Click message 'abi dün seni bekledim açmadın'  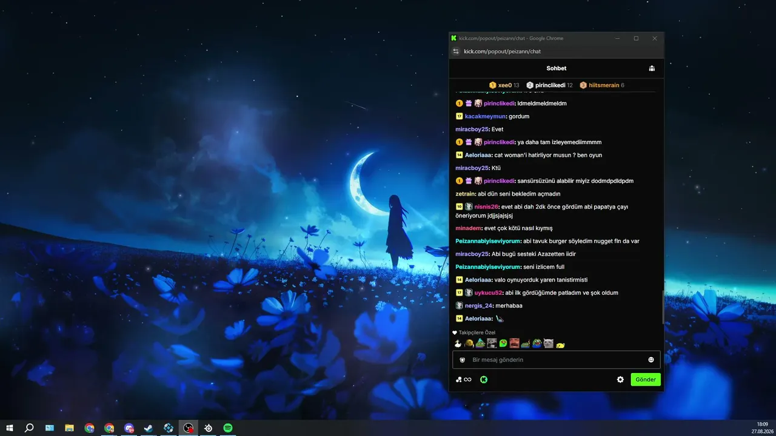tap(519, 194)
